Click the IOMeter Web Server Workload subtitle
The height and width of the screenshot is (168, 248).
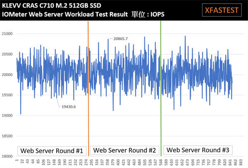(83, 14)
